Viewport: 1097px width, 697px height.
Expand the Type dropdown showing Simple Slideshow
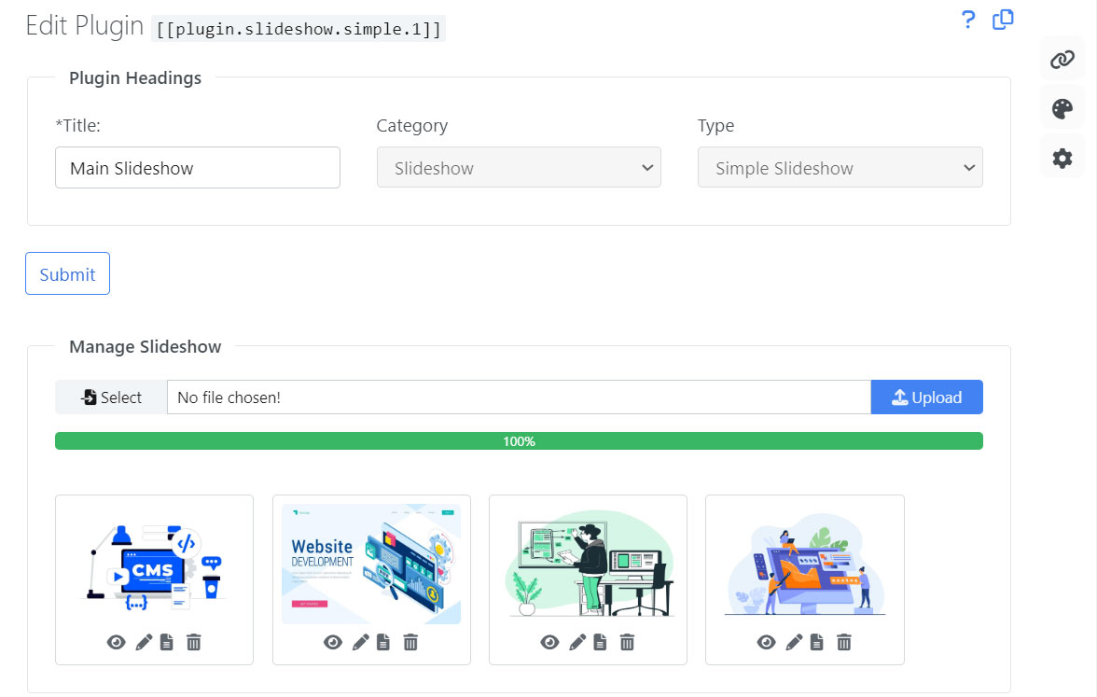pyautogui.click(x=840, y=168)
